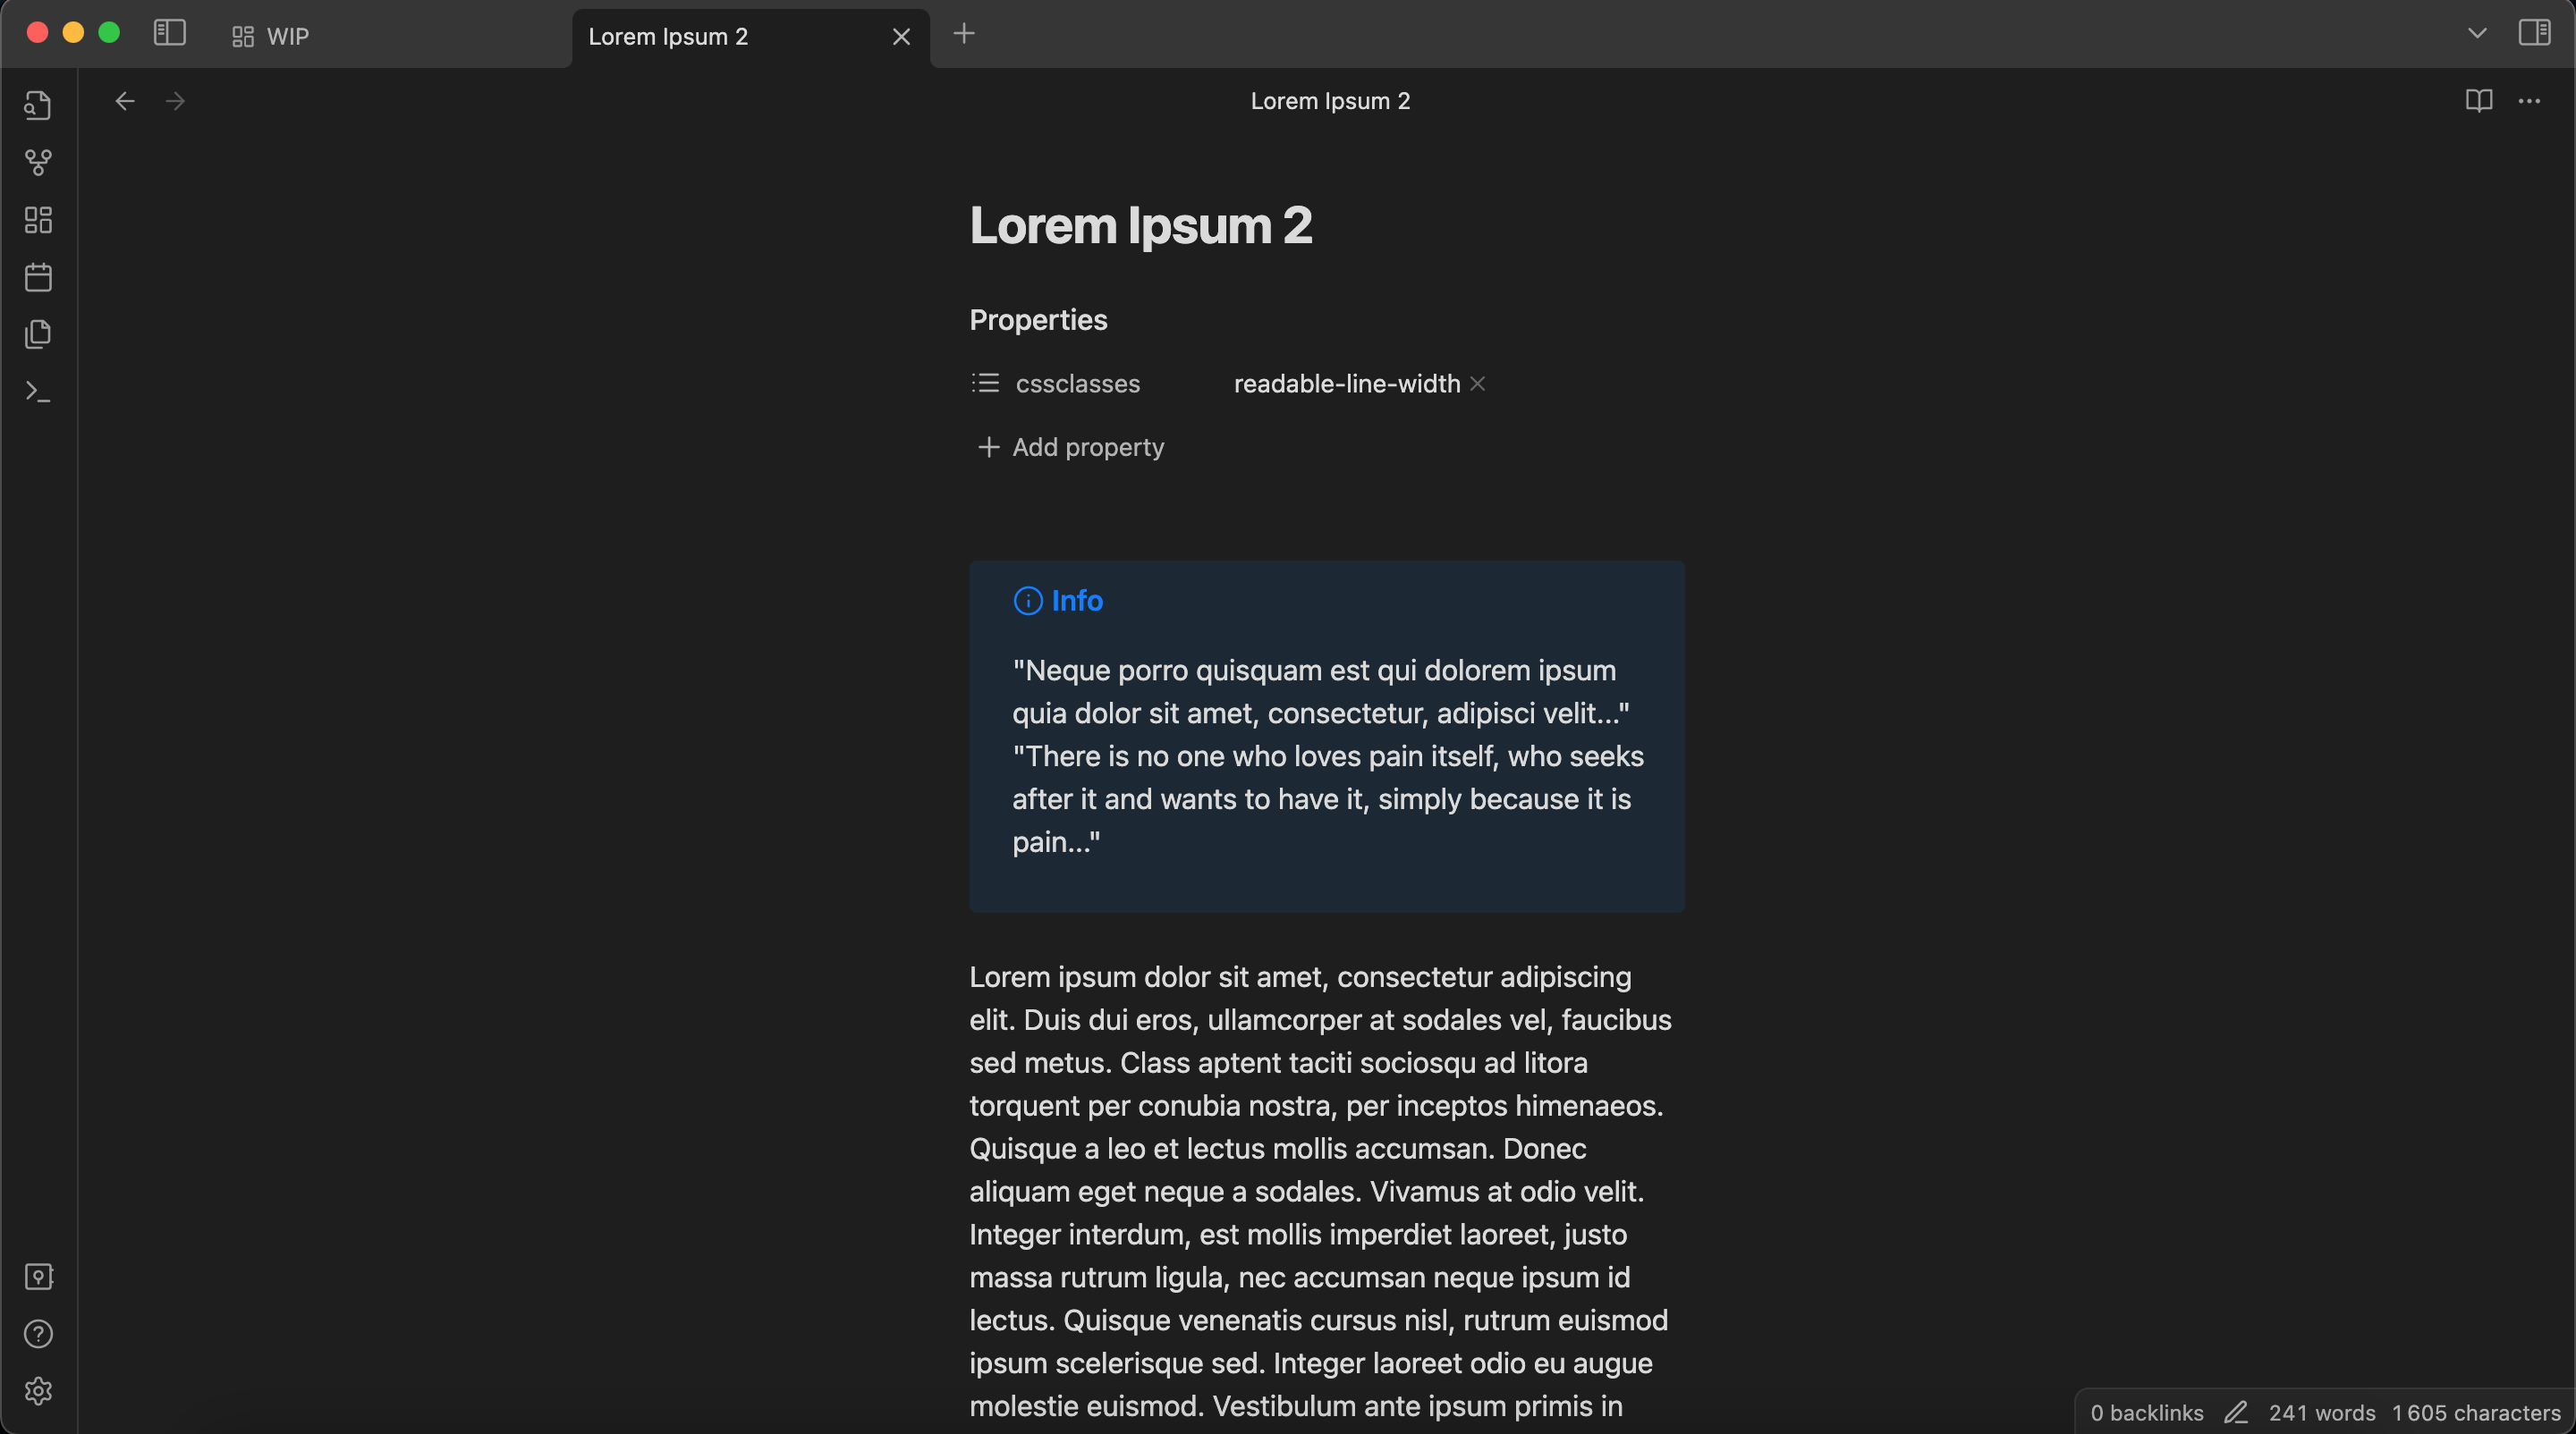This screenshot has width=2576, height=1434.
Task: Open the canvas icon in left ribbon
Action: pyautogui.click(x=38, y=220)
